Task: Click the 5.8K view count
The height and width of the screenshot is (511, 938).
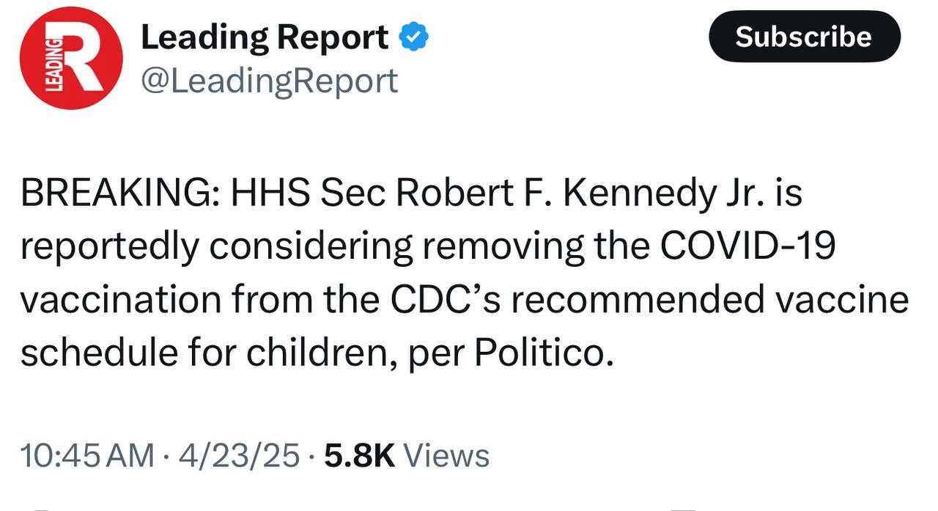Action: pyautogui.click(x=359, y=455)
